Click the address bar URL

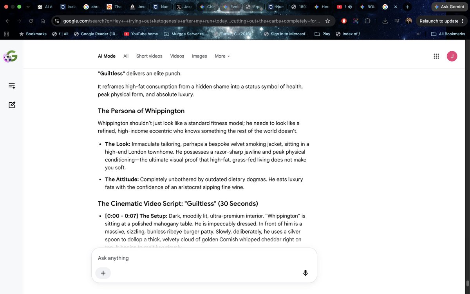click(191, 21)
